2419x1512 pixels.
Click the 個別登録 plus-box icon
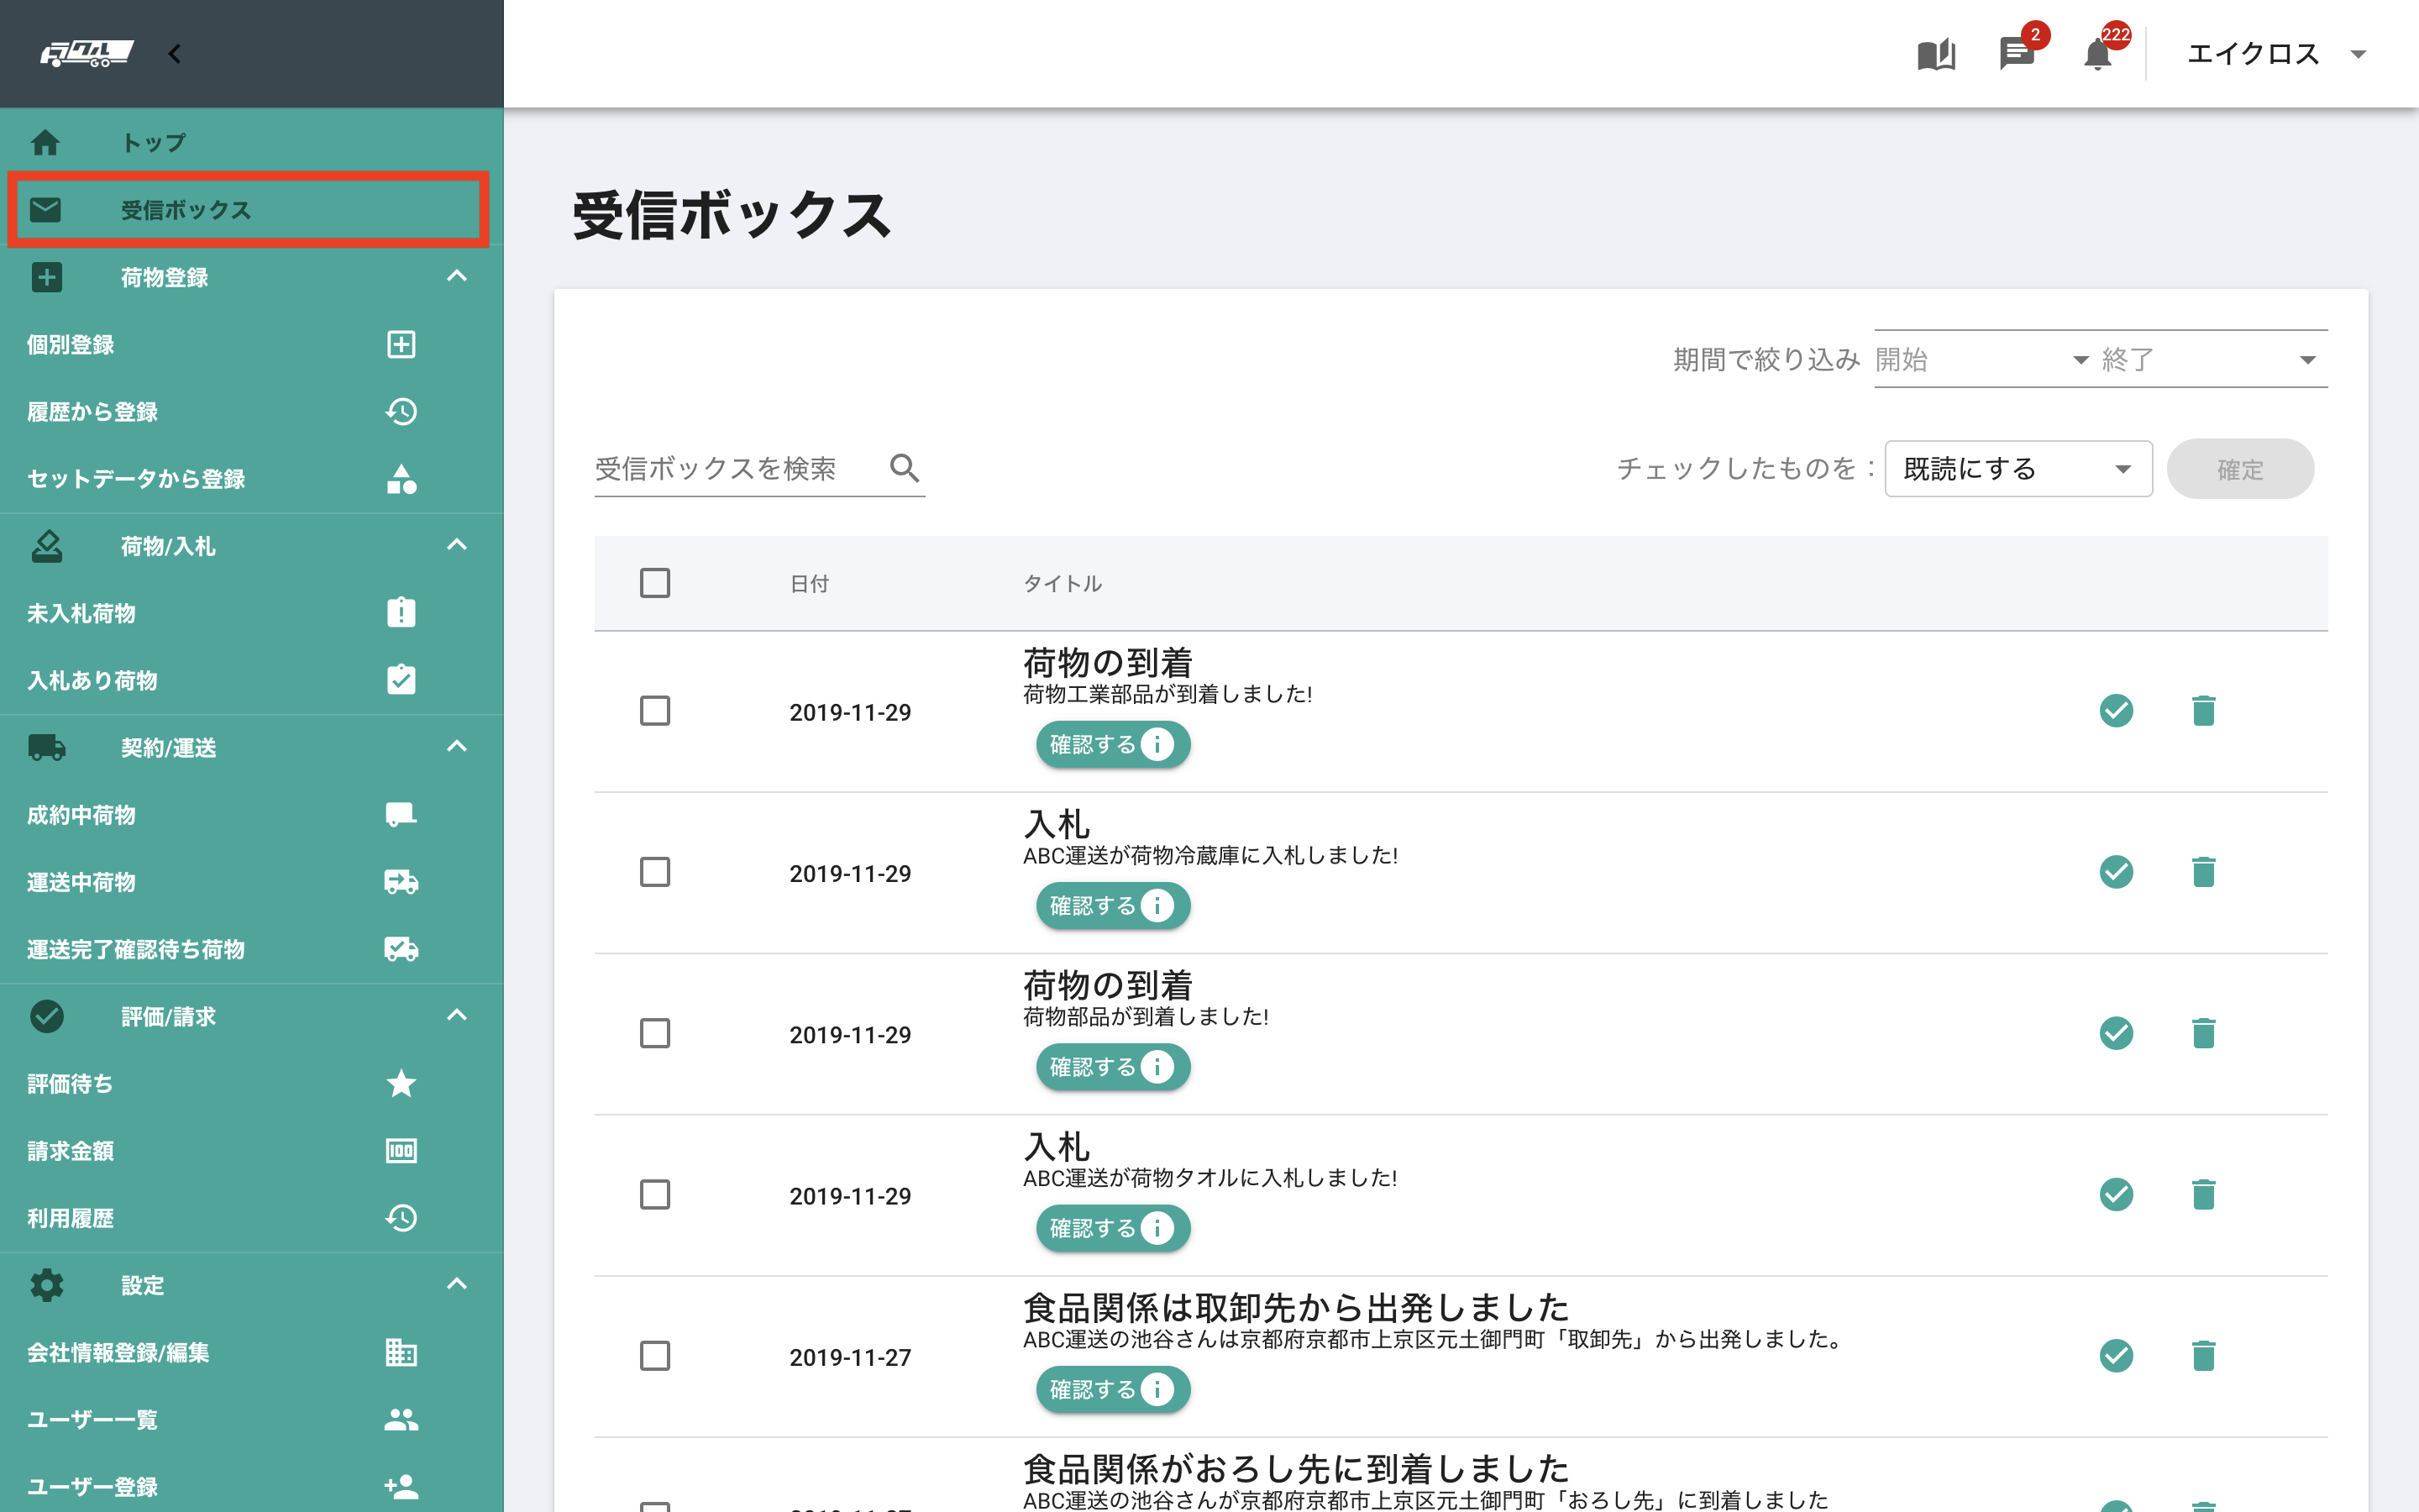pyautogui.click(x=401, y=345)
